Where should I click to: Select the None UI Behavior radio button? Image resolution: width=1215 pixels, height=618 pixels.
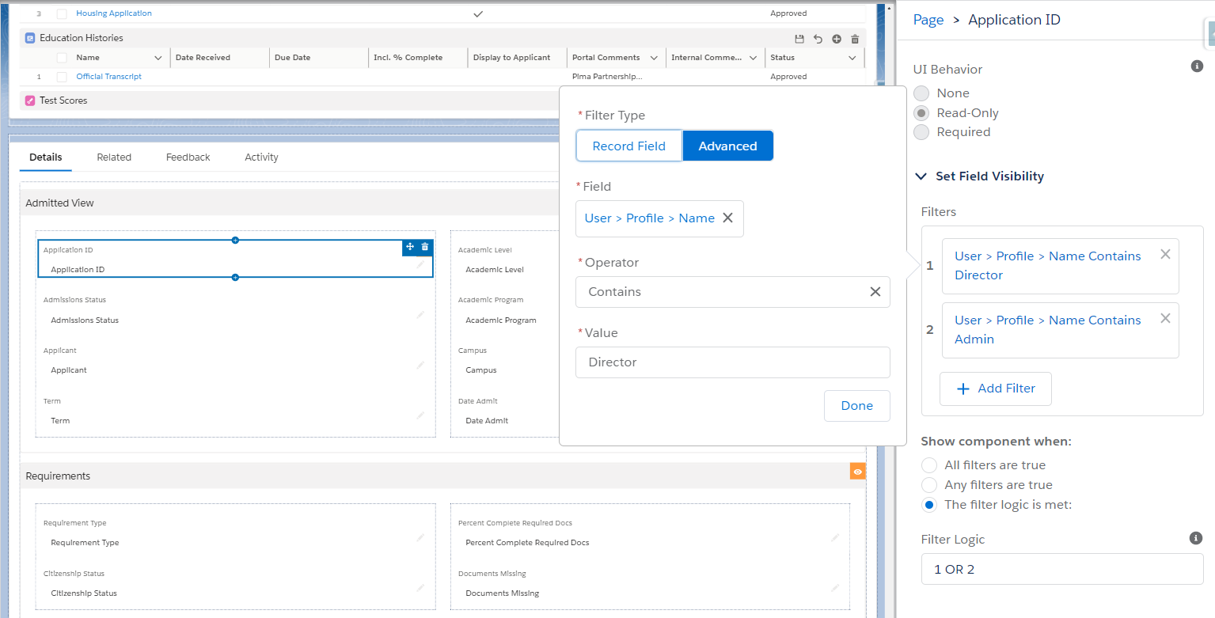921,93
